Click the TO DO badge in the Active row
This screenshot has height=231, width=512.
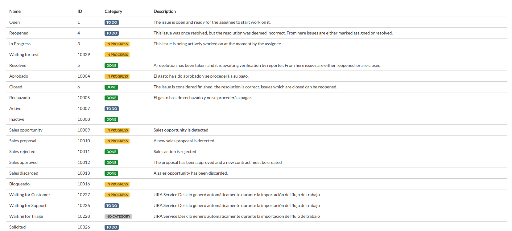tap(111, 109)
